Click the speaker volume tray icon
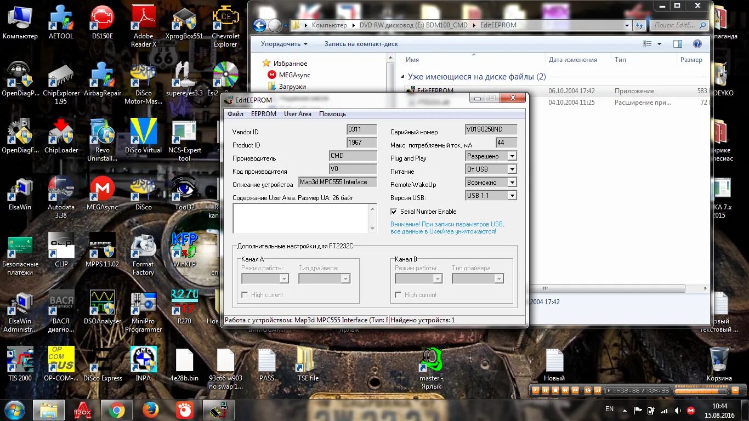 678,410
